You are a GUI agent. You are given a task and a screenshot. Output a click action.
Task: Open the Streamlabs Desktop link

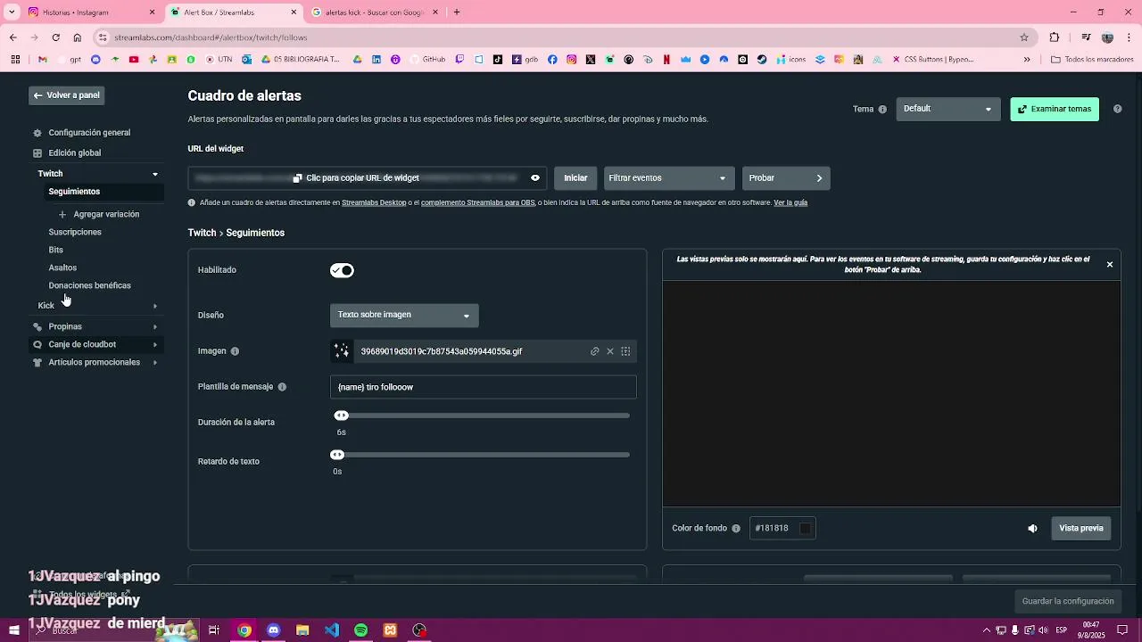374,203
